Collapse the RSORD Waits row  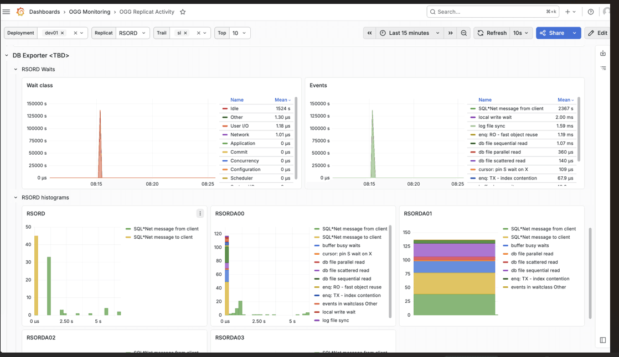coord(16,69)
